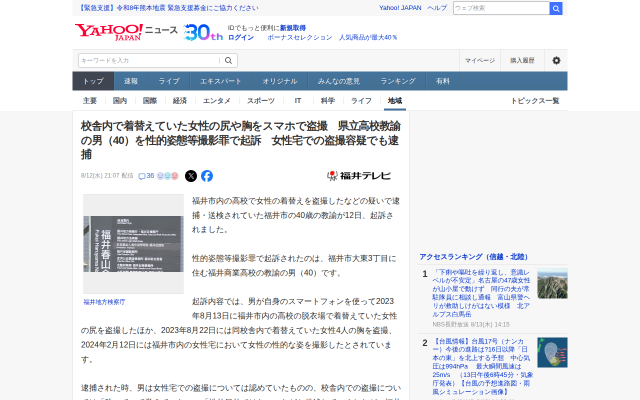Click the timestamp 8/12(水) 21:07 配信
The height and width of the screenshot is (400, 640).
[107, 176]
